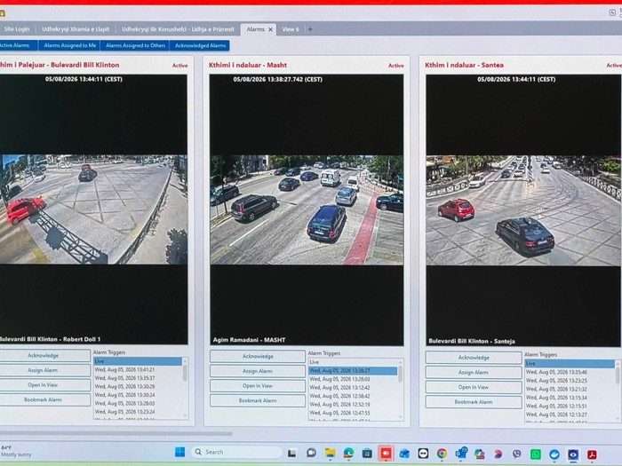Switch to the red AnyDesk taskbar app
Screen dimensions: 622x466
386,453
